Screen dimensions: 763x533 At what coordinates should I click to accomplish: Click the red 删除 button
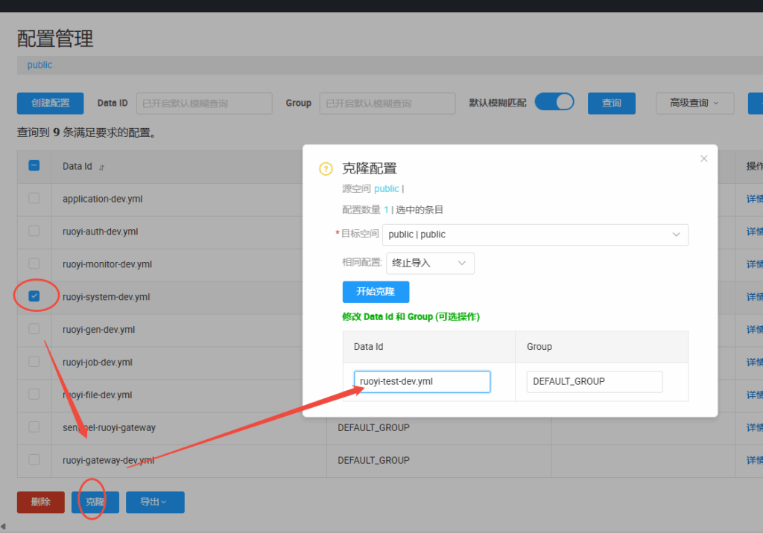41,502
